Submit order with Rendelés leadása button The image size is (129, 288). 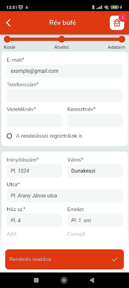(x=64, y=259)
